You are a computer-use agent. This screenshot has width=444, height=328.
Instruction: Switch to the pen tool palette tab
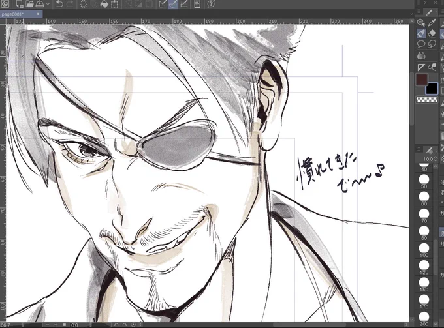[430, 12]
